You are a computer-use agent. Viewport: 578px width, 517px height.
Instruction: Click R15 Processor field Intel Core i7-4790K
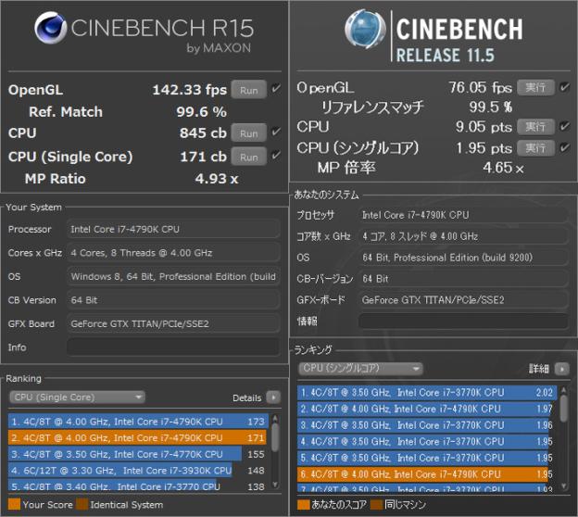173,230
